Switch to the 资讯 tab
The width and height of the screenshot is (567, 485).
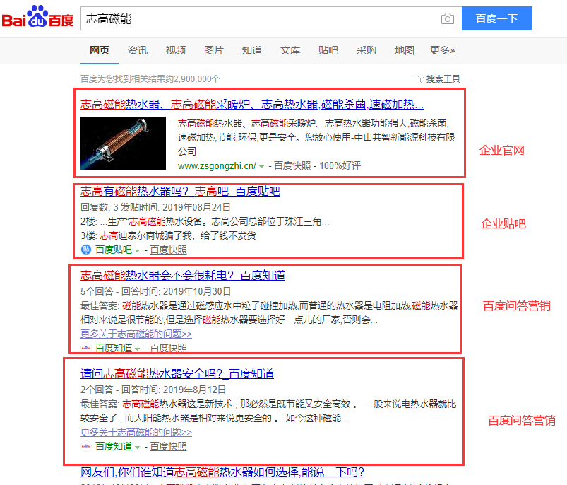point(138,50)
